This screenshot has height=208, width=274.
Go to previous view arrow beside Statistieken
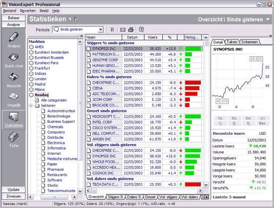pyautogui.click(x=70, y=19)
